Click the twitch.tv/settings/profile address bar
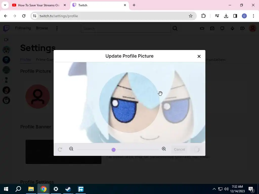The height and width of the screenshot is (194, 259). 113,16
